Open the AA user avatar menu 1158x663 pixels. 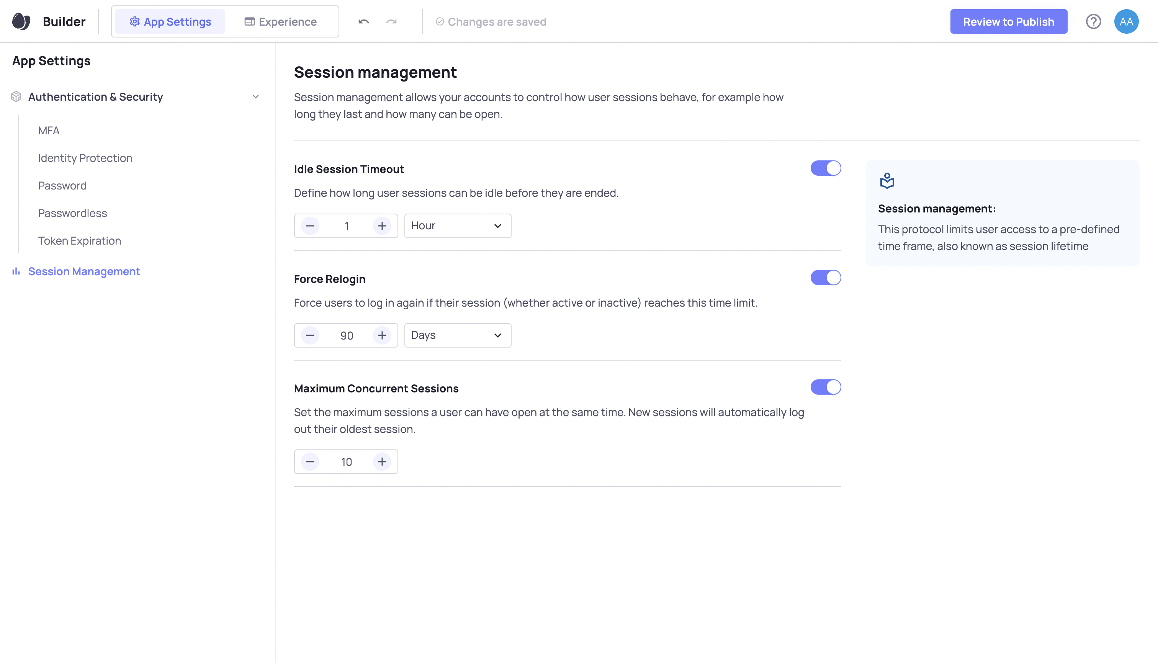click(1126, 21)
